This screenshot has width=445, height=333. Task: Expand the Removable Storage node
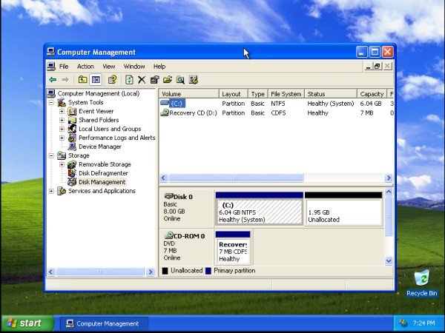coord(62,164)
